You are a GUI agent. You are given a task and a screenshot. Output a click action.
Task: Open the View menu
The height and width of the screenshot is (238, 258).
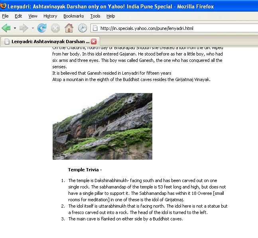click(x=33, y=16)
